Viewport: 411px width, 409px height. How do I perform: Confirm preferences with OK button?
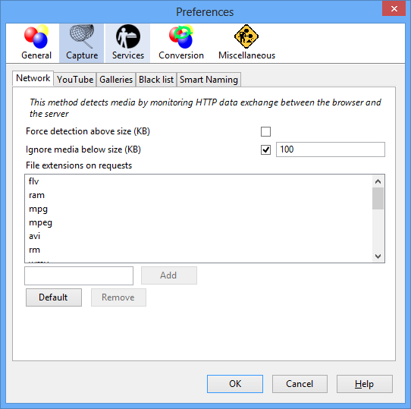[x=235, y=384]
